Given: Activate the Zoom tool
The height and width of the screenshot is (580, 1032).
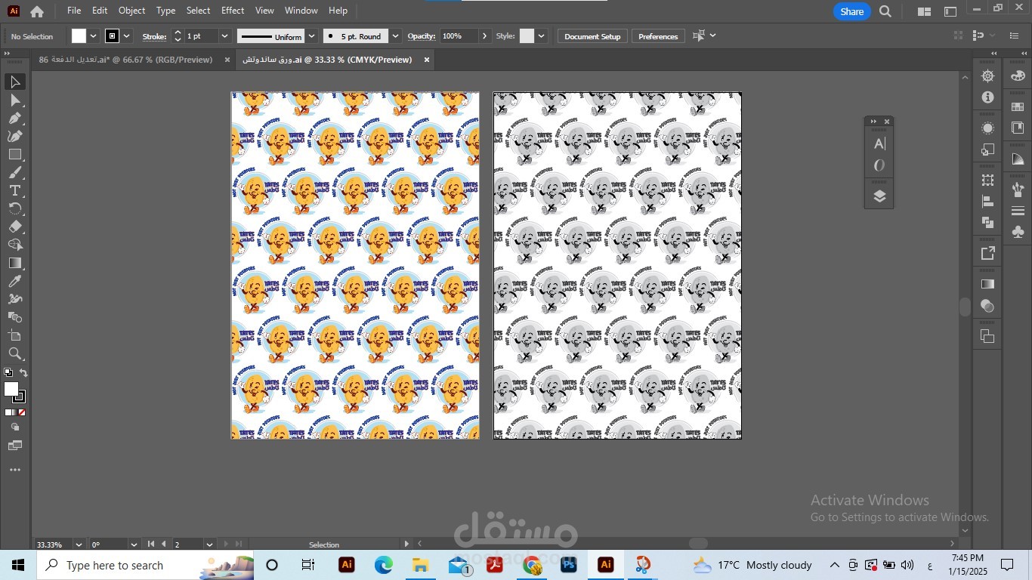Looking at the screenshot, I should tap(14, 353).
